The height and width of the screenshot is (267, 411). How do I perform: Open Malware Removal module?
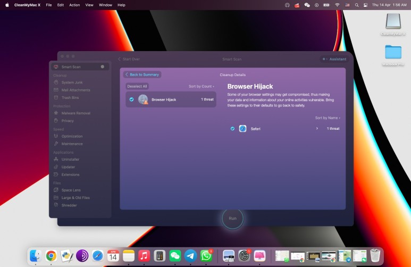(76, 113)
